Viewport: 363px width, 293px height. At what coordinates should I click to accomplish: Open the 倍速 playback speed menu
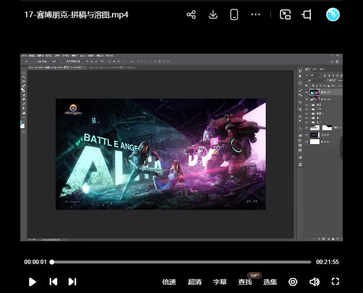pos(169,282)
